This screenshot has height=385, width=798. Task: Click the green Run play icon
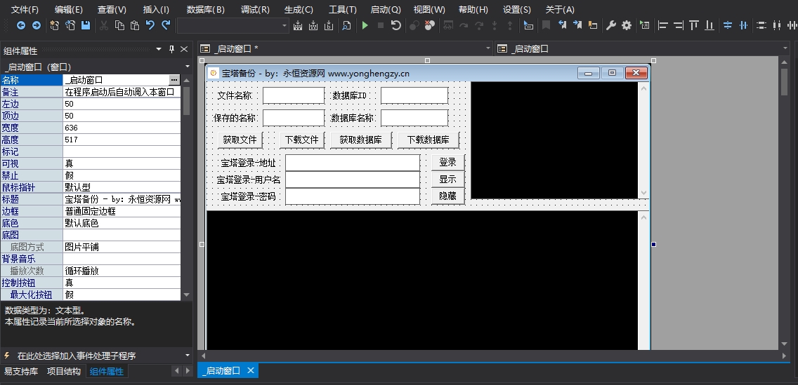click(365, 25)
